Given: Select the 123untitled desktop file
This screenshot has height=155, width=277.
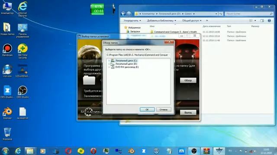Looking at the screenshot, I should (23, 71).
